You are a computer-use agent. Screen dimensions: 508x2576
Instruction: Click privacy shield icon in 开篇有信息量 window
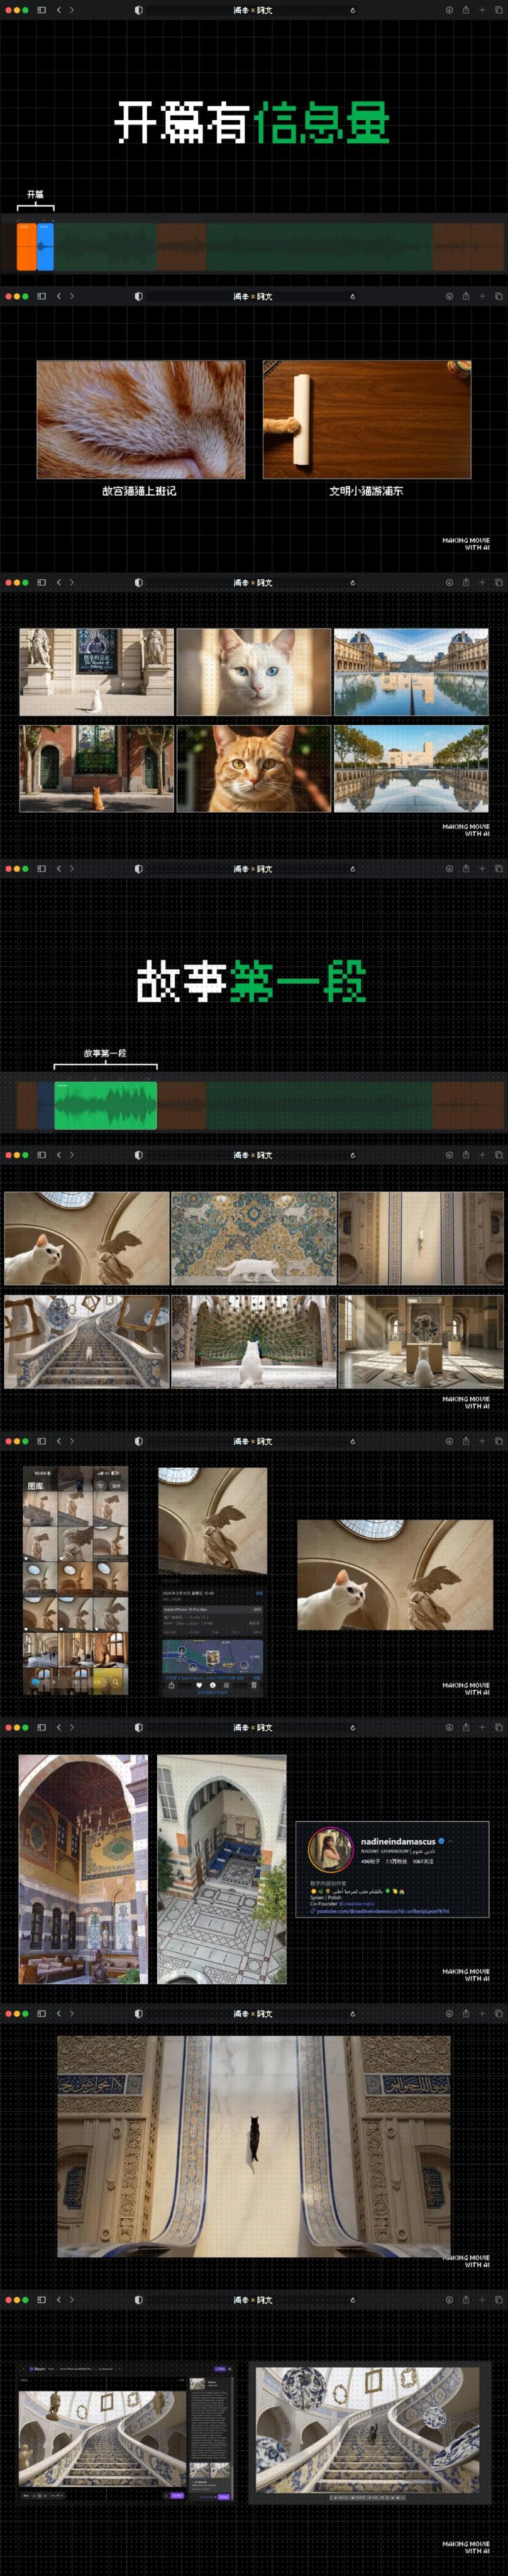pyautogui.click(x=138, y=10)
